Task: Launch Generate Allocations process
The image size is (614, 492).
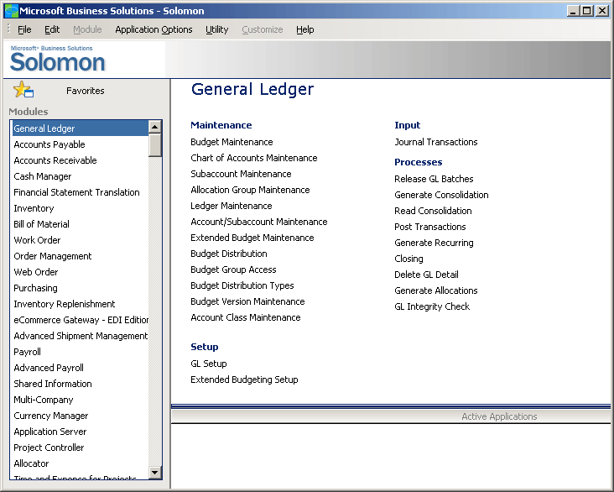Action: tap(436, 290)
